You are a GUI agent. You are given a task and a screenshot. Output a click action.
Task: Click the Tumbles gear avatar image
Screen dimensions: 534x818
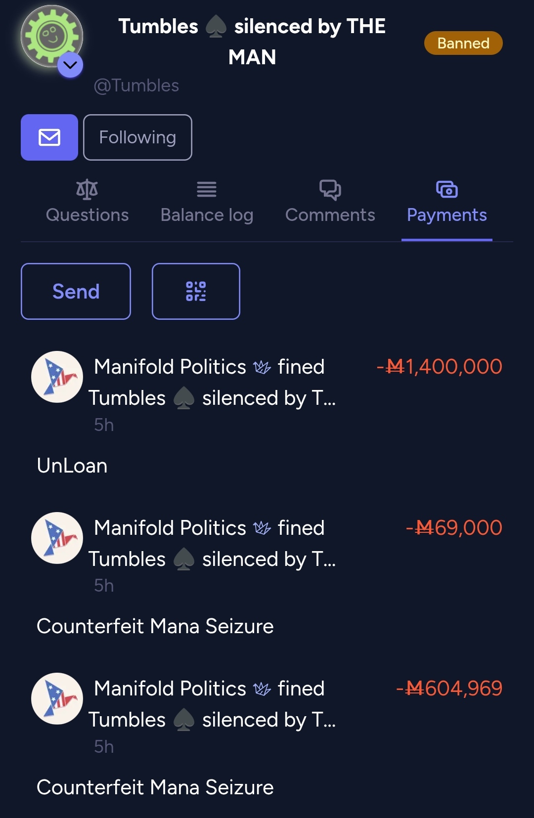51,36
